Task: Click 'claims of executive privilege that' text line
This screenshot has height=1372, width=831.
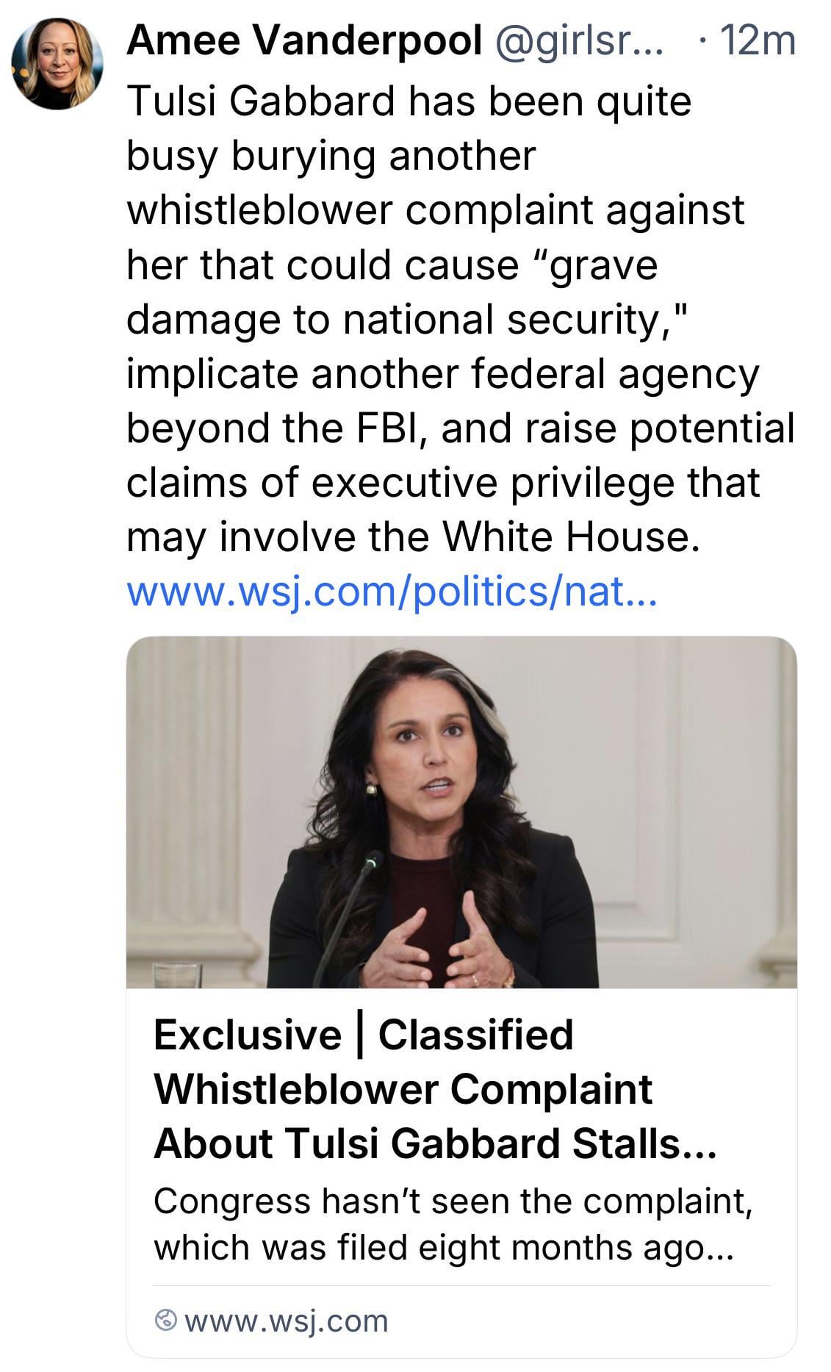Action: tap(442, 483)
